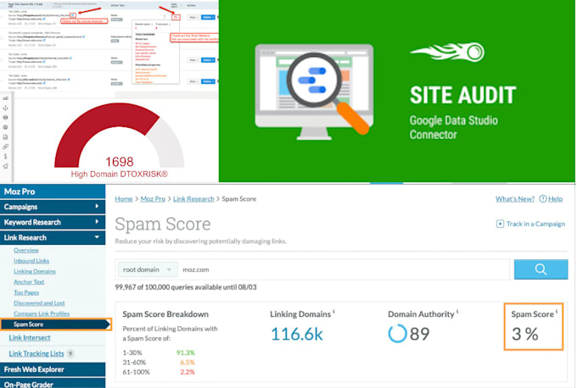577x388 pixels.
Task: Open the root domain scope dropdown
Action: pos(148,269)
